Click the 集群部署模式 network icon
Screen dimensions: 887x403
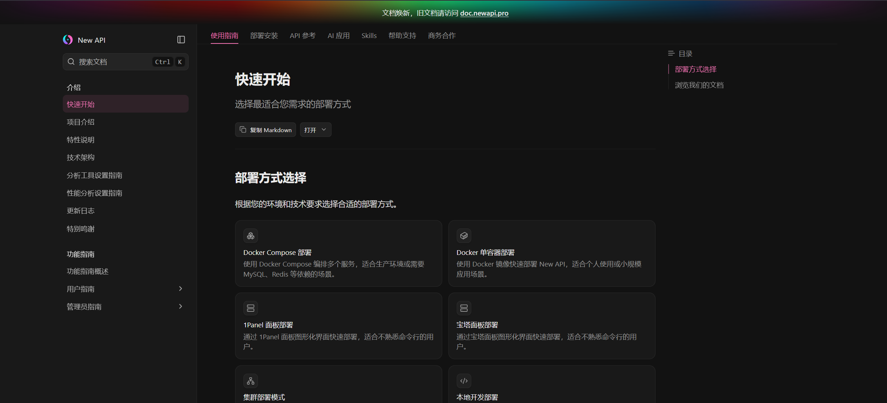click(x=251, y=381)
